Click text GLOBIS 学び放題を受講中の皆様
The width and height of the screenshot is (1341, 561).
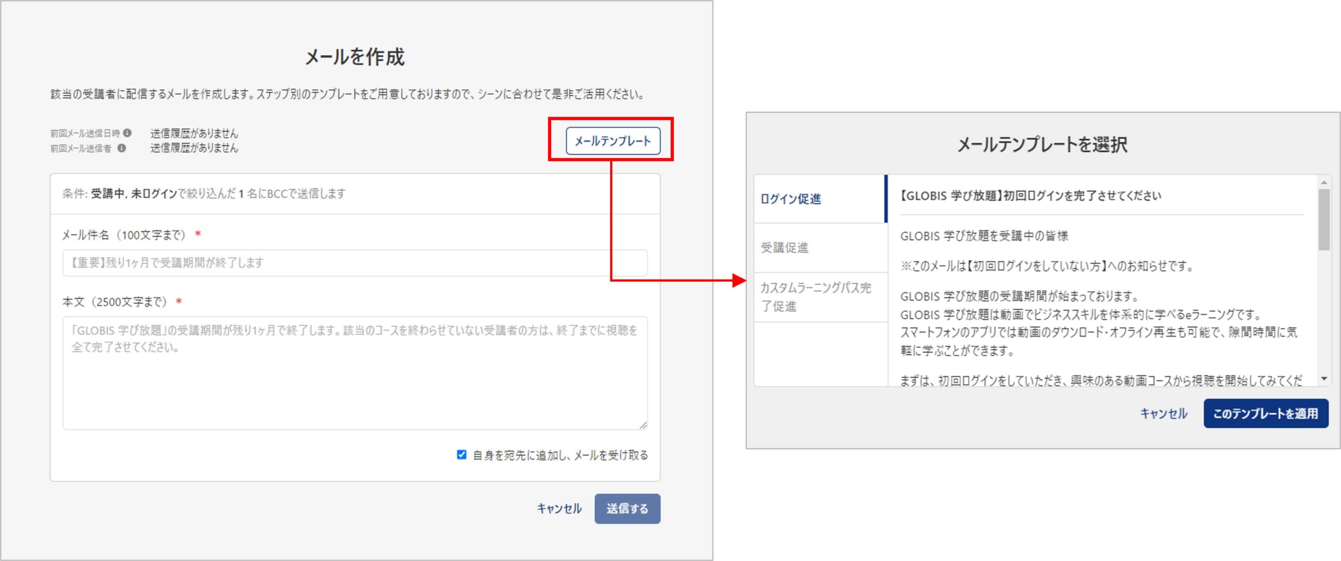[x=984, y=236]
